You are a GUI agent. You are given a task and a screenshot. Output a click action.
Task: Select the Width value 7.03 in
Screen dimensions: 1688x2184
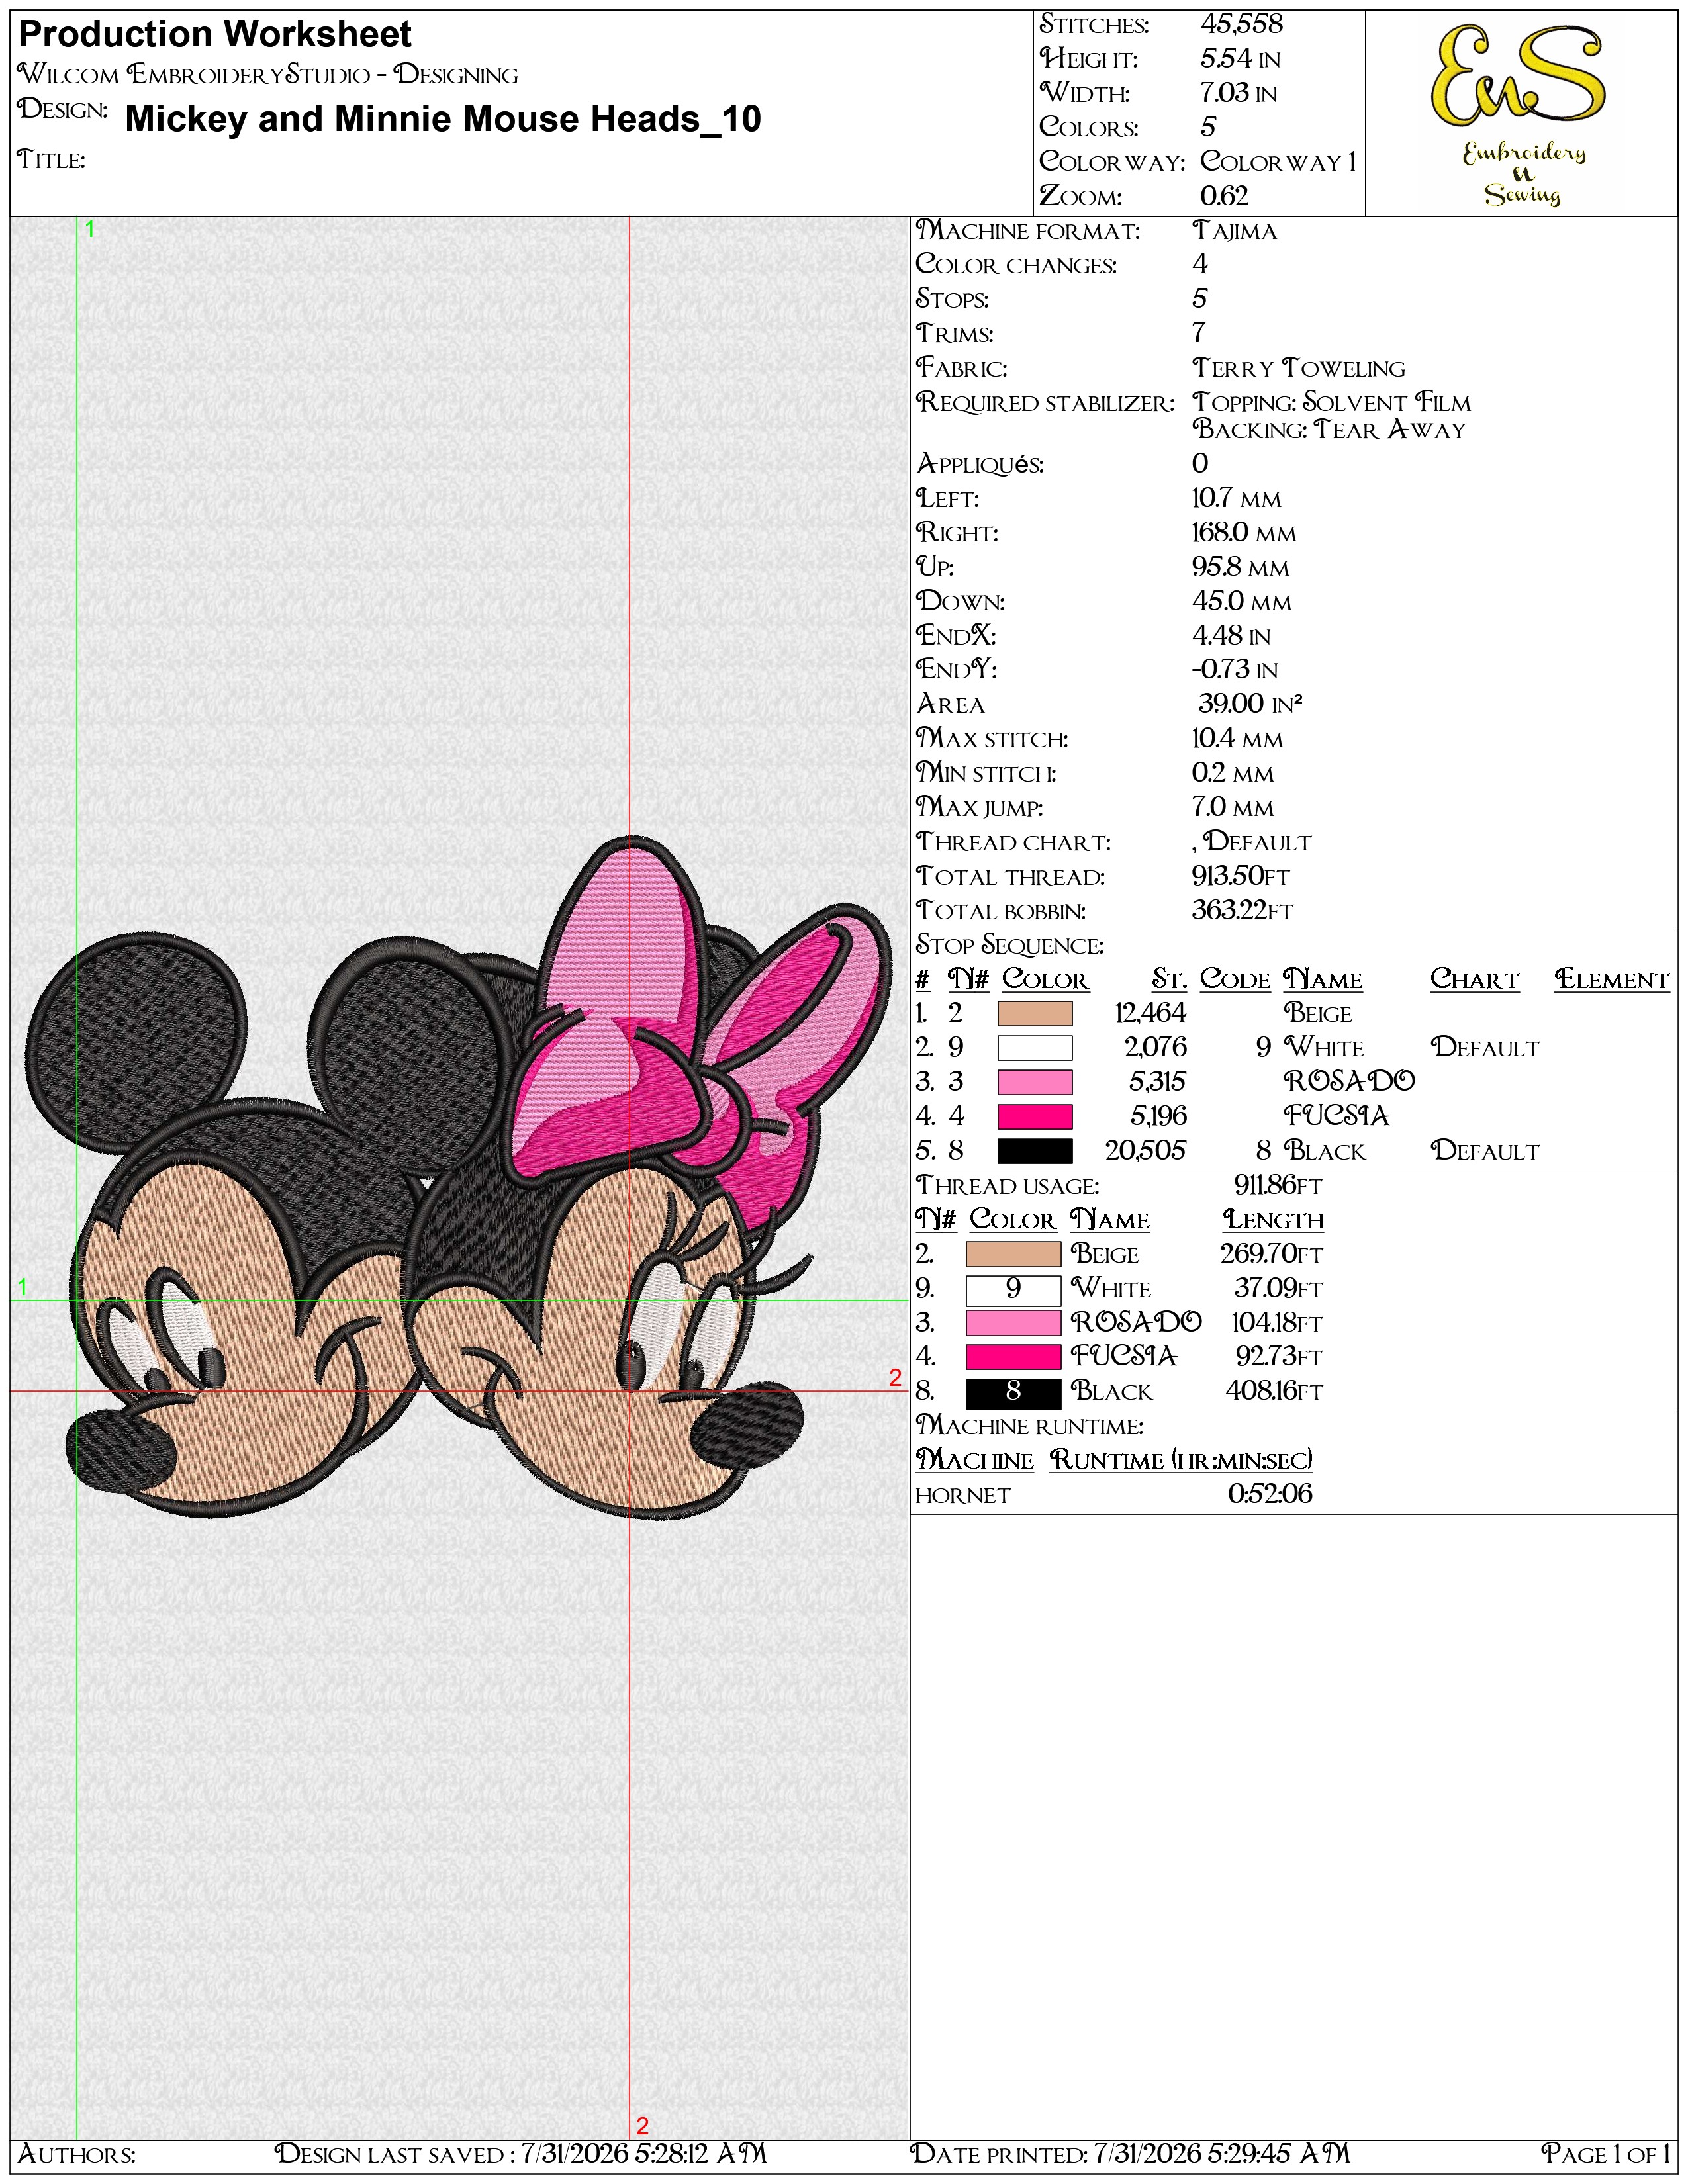(x=1238, y=93)
